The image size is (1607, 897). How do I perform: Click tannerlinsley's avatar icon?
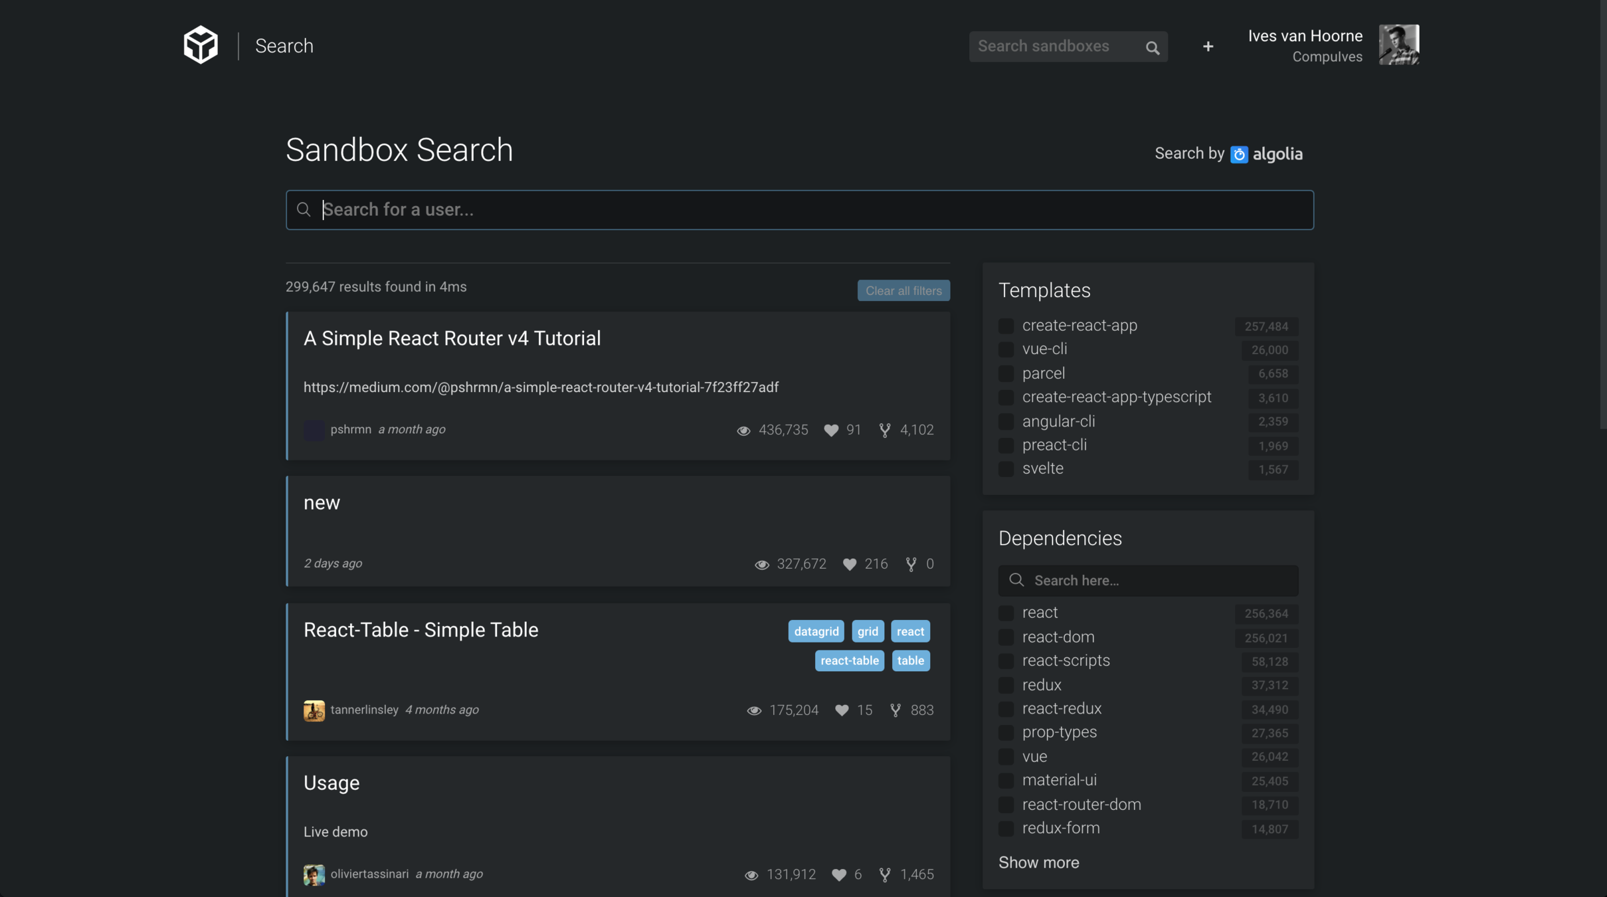[x=314, y=710]
